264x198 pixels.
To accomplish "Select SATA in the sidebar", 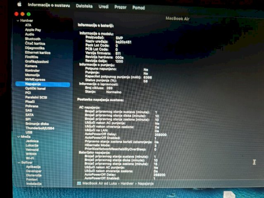I will [x=29, y=115].
